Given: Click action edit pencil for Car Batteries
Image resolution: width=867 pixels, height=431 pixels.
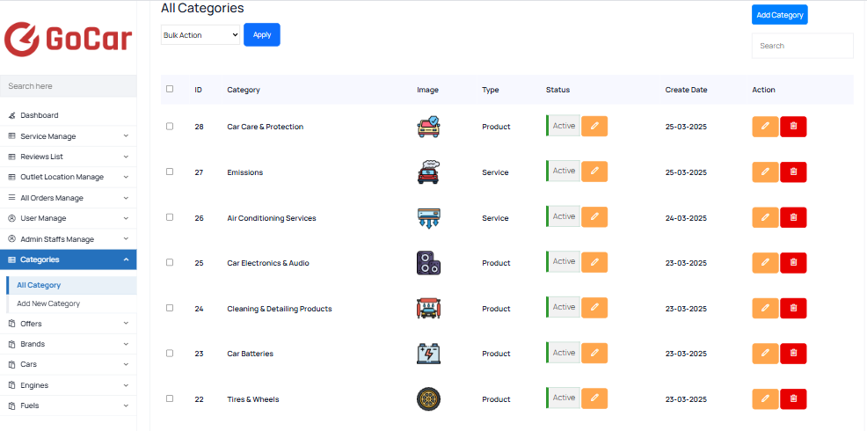Looking at the screenshot, I should (x=765, y=354).
